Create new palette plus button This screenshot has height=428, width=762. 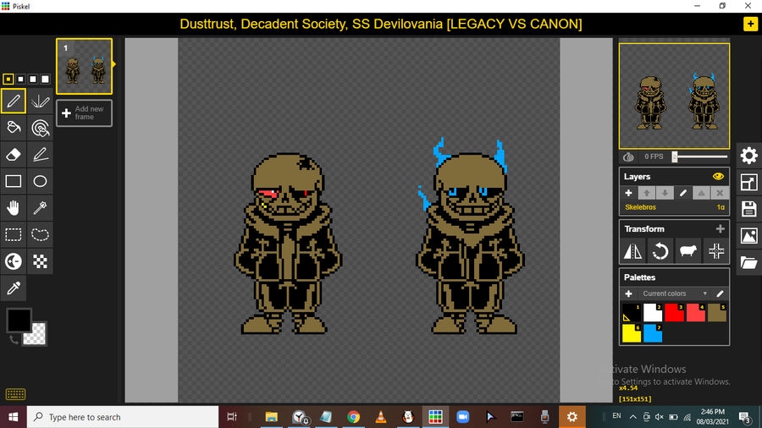pos(628,294)
